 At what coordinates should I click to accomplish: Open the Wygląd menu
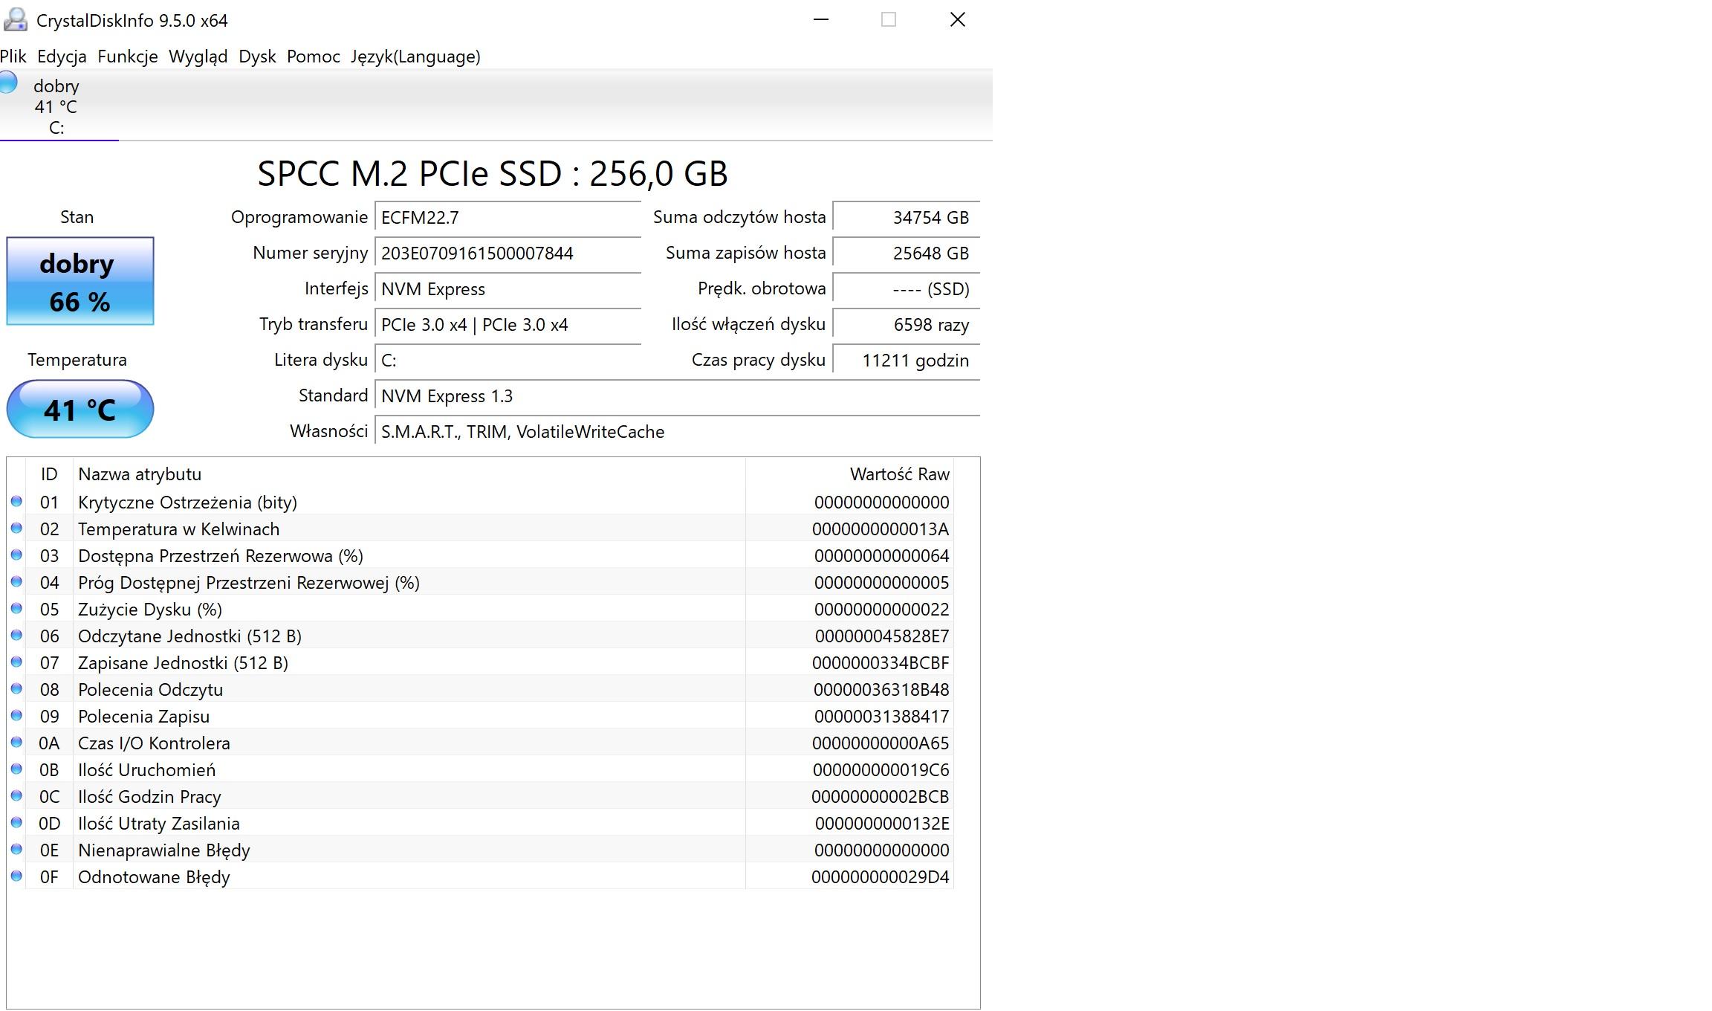click(198, 56)
